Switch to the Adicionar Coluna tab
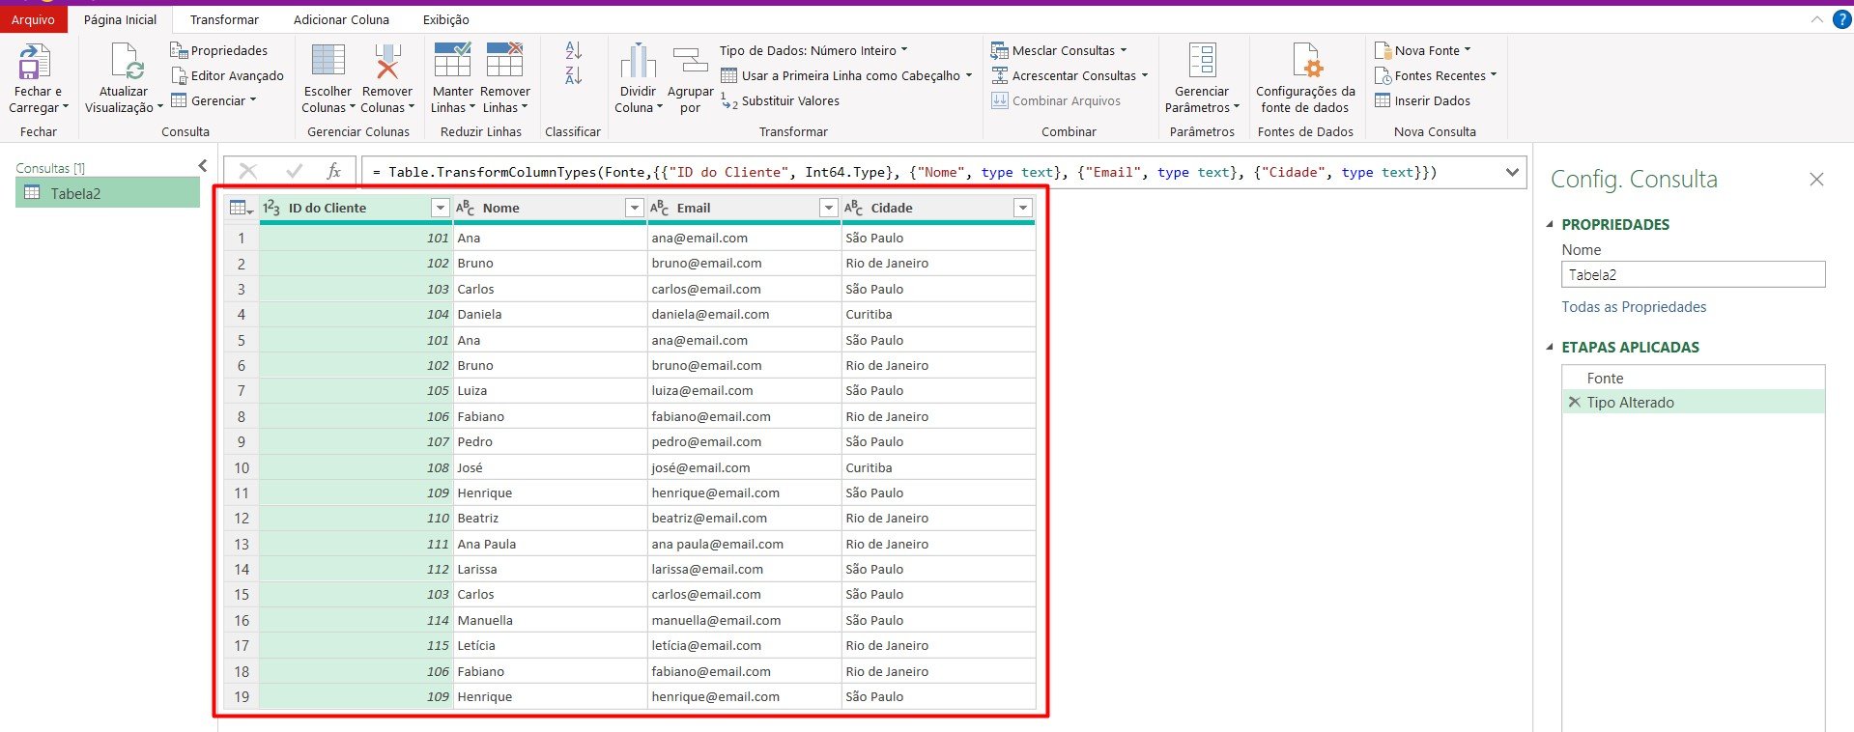Screen dimensions: 1854x732 [x=341, y=19]
